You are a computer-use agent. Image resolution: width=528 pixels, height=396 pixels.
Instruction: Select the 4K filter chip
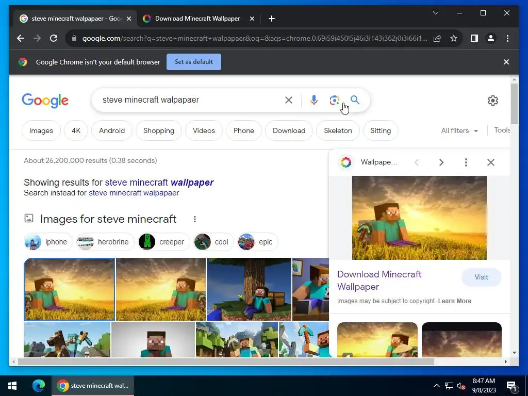coord(76,130)
